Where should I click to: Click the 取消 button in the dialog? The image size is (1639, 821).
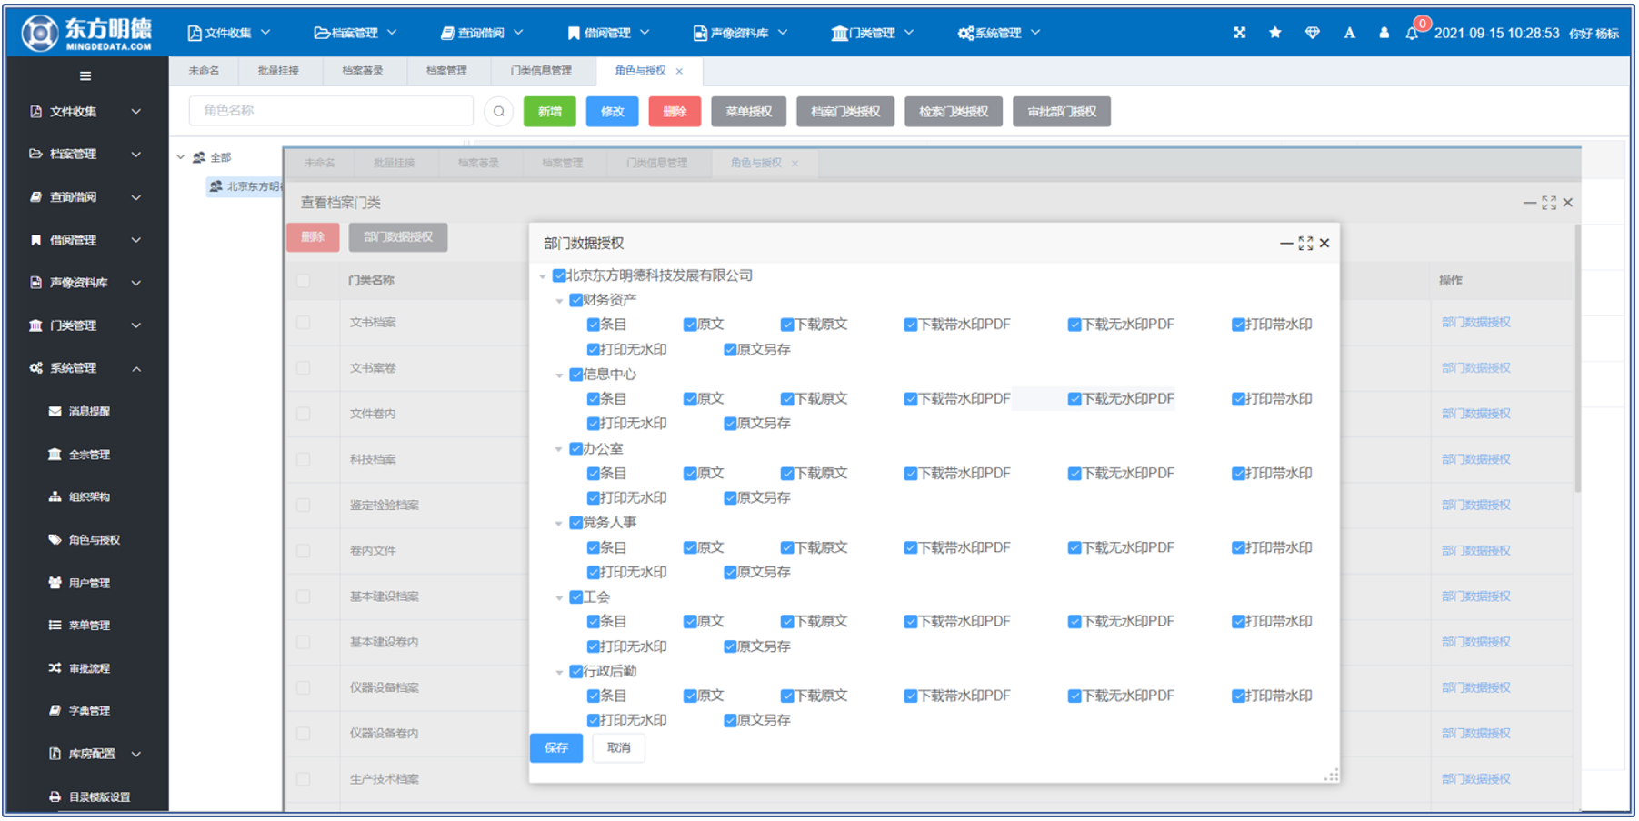pyautogui.click(x=618, y=747)
